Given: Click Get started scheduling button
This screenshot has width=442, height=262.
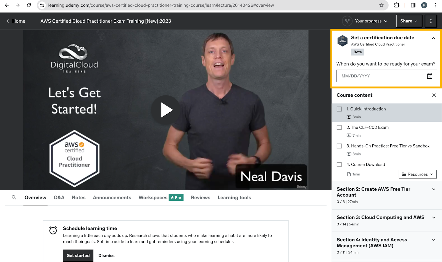Looking at the screenshot, I should tap(78, 256).
